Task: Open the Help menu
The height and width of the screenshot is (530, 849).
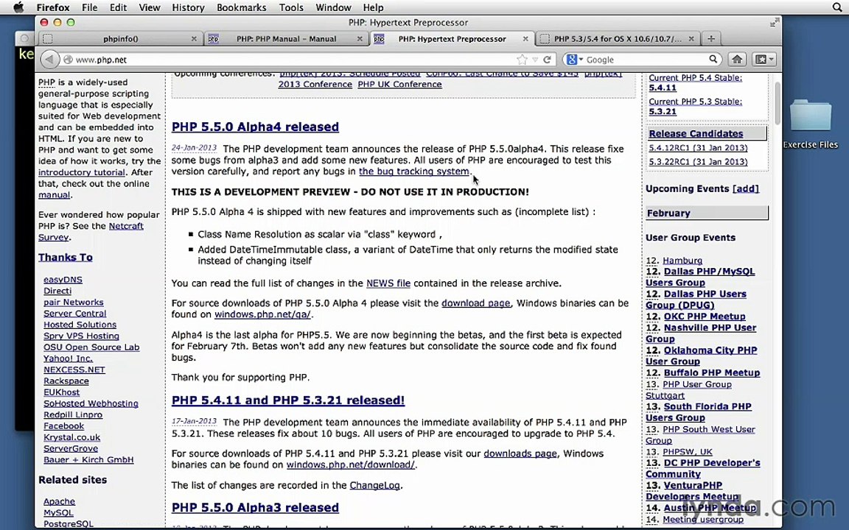Action: (373, 7)
